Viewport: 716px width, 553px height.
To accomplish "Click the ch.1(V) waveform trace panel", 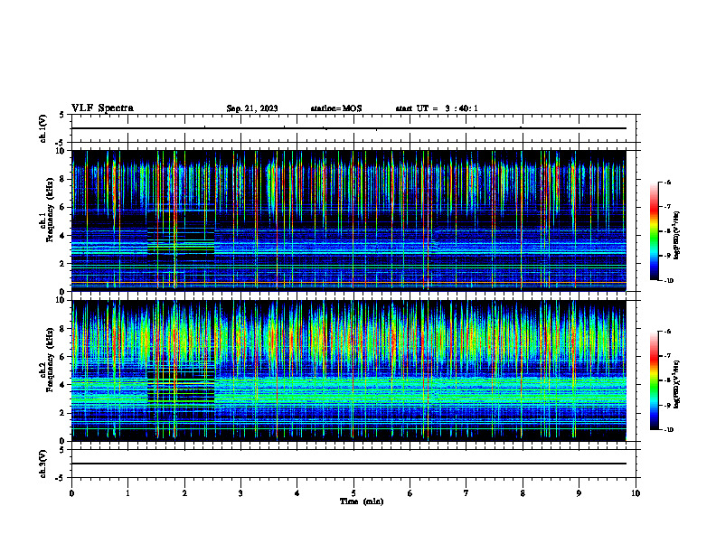I will [x=353, y=128].
